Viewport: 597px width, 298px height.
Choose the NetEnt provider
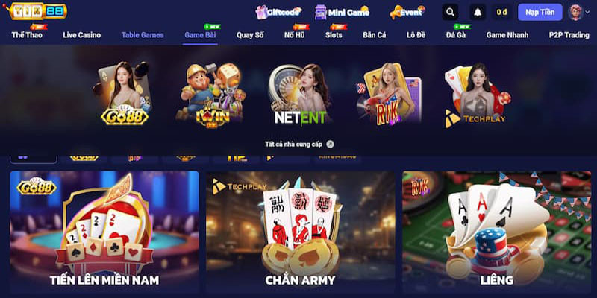(300, 95)
